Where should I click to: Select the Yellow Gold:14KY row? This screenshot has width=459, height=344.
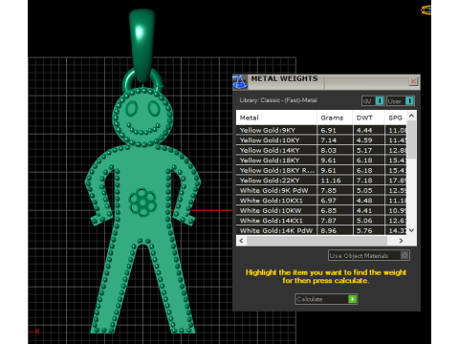pos(321,150)
